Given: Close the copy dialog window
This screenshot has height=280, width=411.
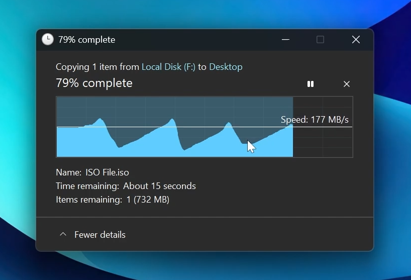Looking at the screenshot, I should pos(356,40).
